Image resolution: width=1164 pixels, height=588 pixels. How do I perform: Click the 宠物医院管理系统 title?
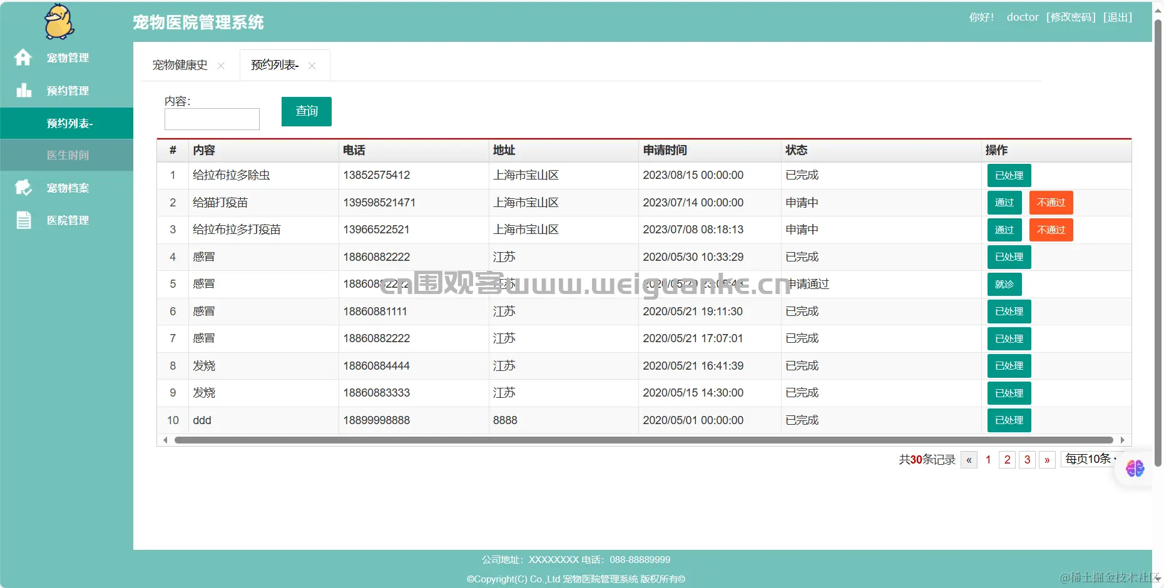click(x=198, y=23)
